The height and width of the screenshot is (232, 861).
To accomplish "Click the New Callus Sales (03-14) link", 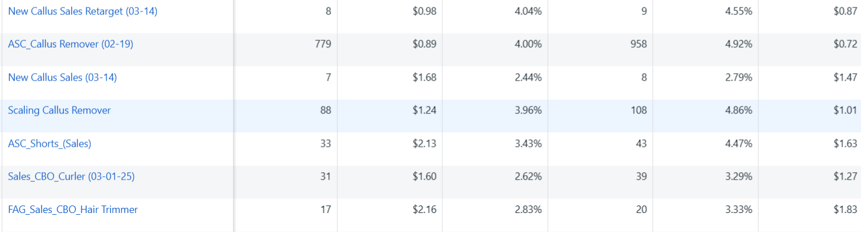I will click(x=62, y=77).
